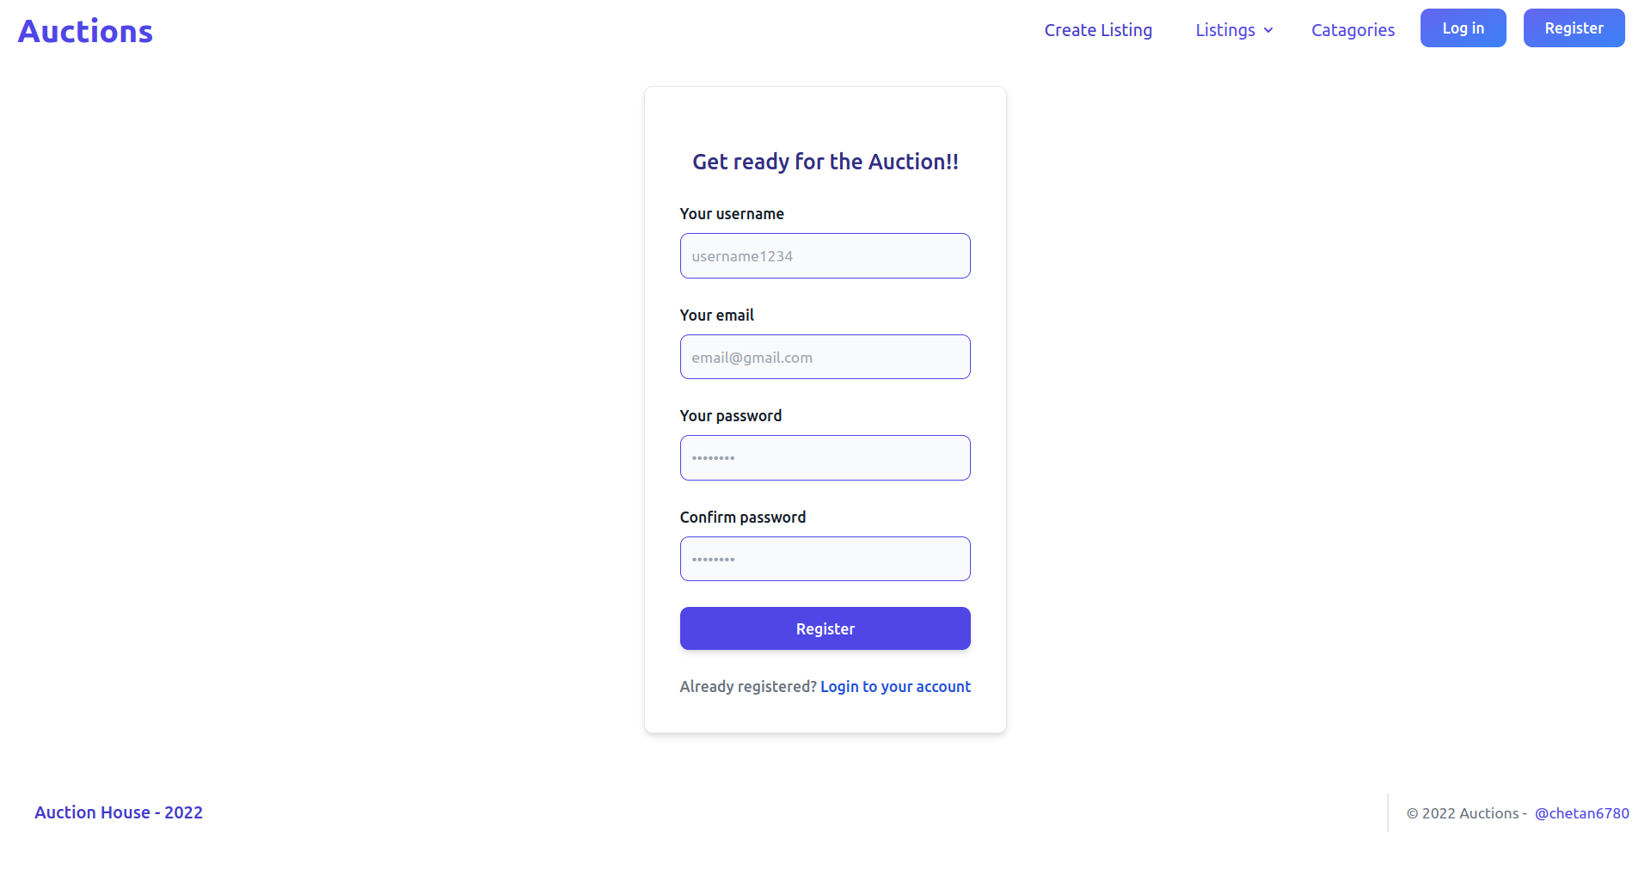Click the Auction House - 2022 footer link
The width and height of the screenshot is (1651, 870).
(119, 812)
